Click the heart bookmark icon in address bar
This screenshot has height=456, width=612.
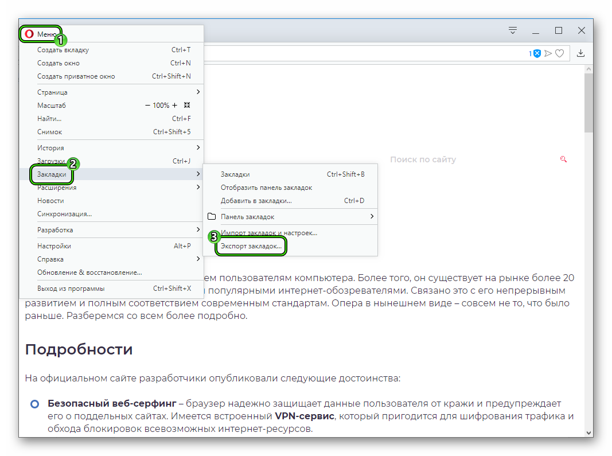coord(560,53)
